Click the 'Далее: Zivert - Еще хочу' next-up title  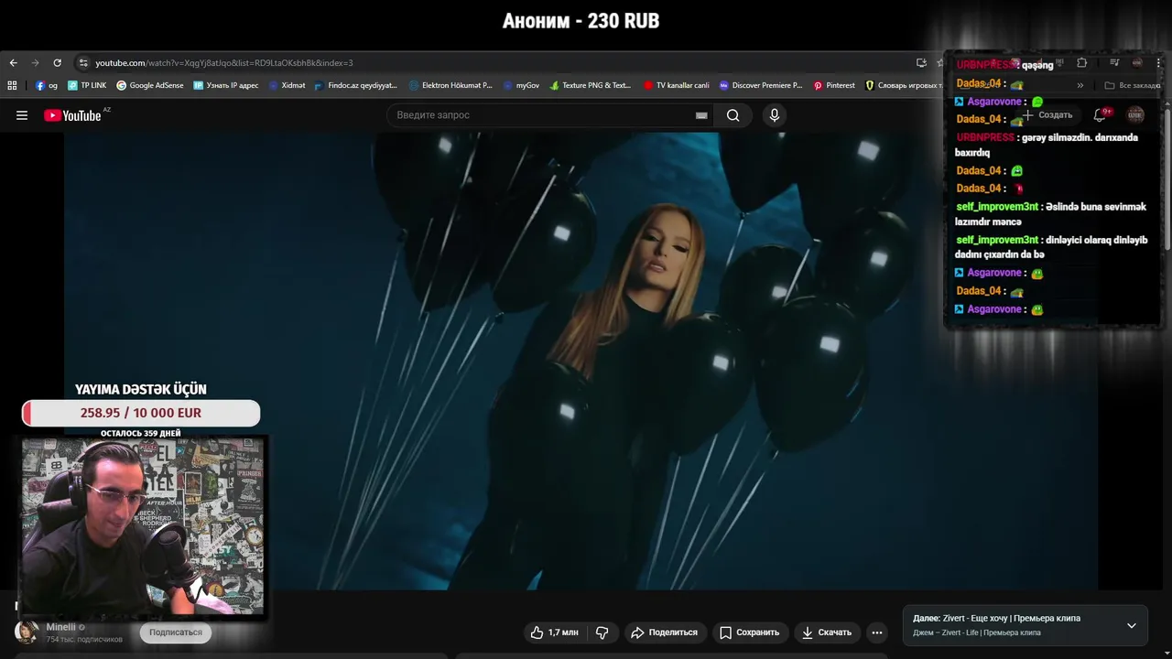[996, 619]
